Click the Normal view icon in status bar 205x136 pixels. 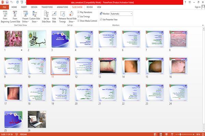(x=155, y=134)
